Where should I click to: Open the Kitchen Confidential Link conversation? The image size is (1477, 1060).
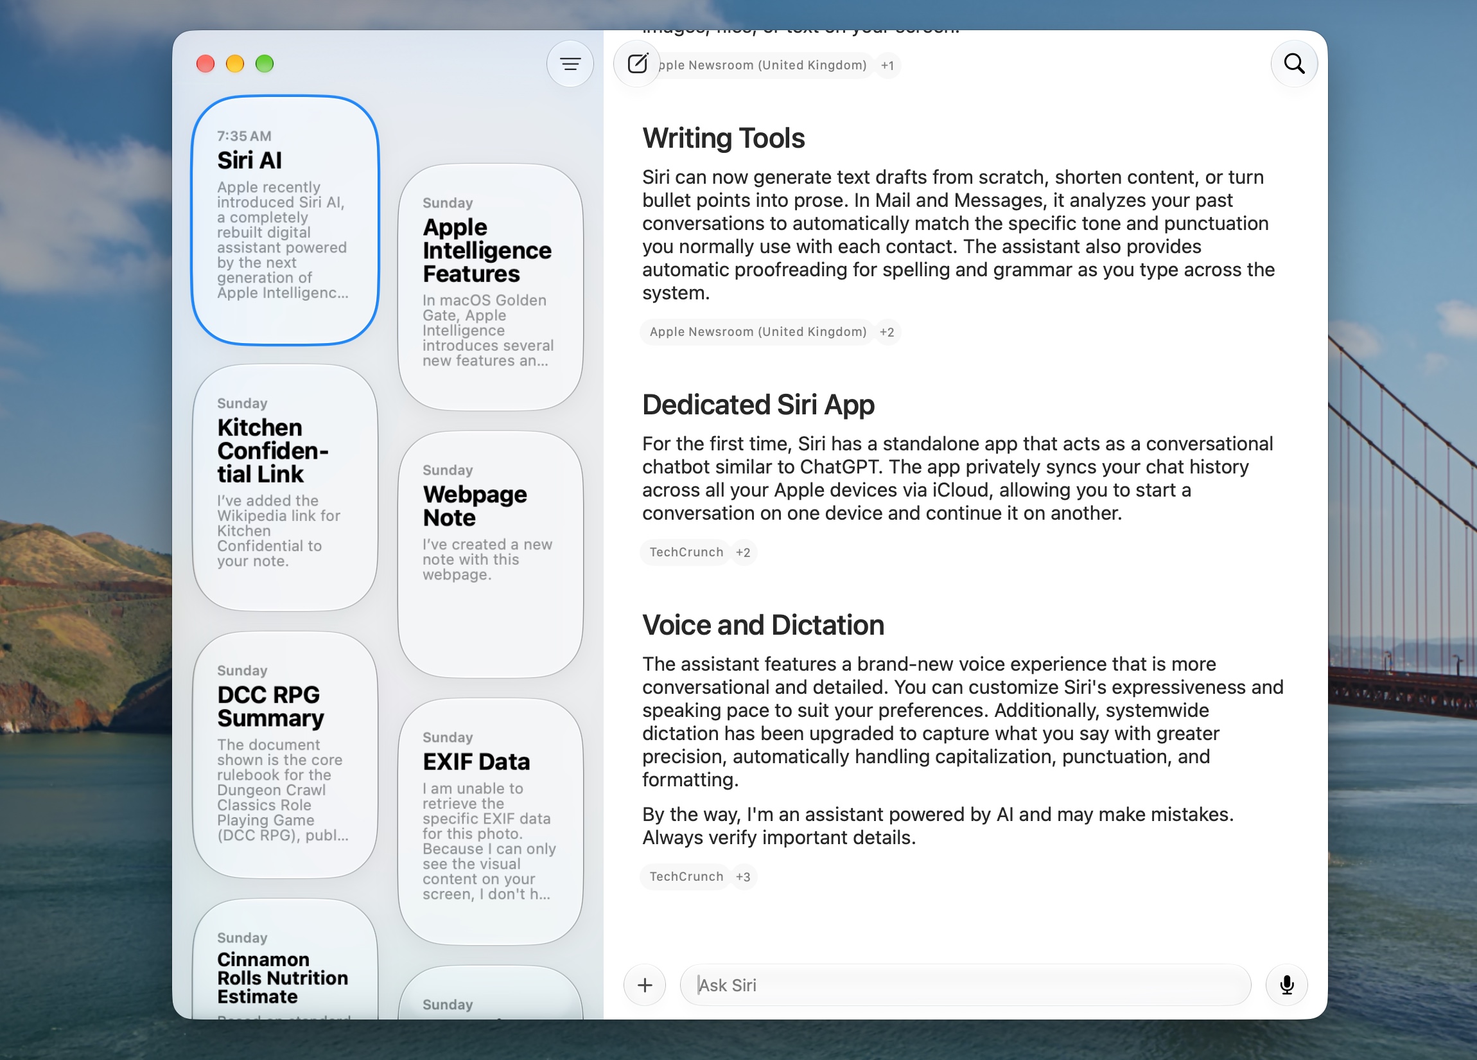pos(285,488)
